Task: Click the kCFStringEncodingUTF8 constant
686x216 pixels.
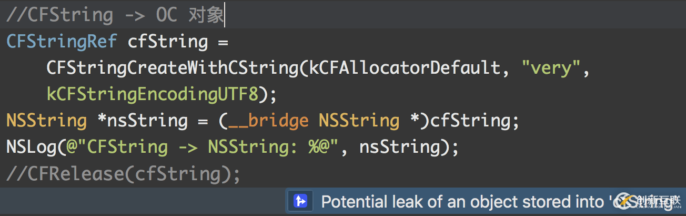Action: point(153,94)
